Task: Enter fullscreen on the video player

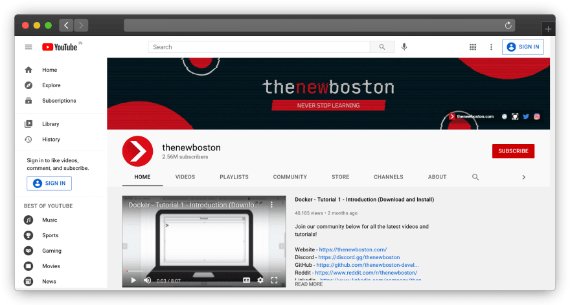Action: 274,280
